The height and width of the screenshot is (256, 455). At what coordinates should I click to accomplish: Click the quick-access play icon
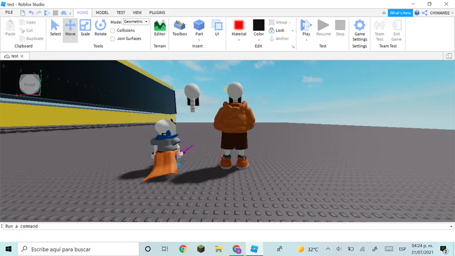[x=47, y=13]
